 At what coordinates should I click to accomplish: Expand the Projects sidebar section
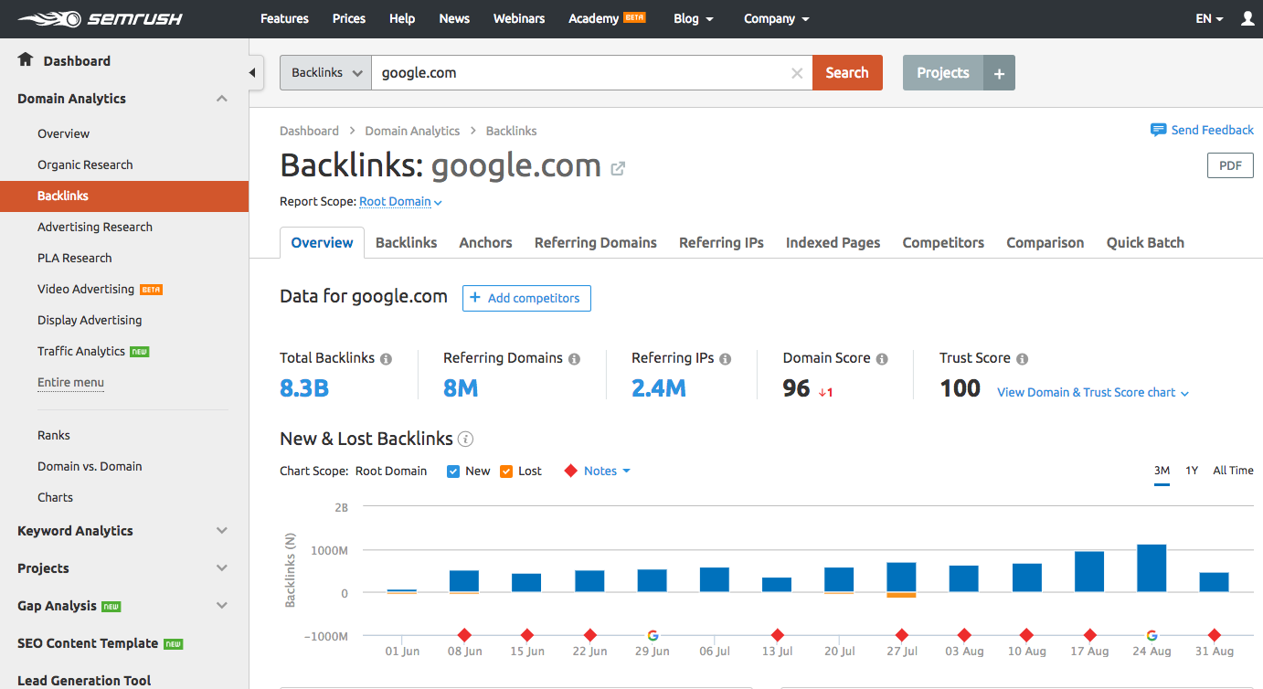(222, 567)
